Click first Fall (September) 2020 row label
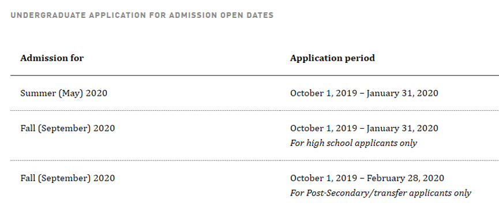Viewport: 499px width, 210px height. tap(67, 128)
